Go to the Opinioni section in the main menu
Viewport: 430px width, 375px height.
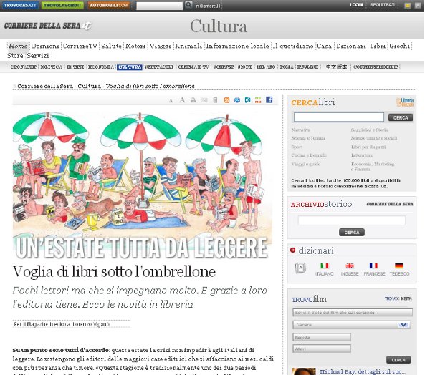coord(45,46)
